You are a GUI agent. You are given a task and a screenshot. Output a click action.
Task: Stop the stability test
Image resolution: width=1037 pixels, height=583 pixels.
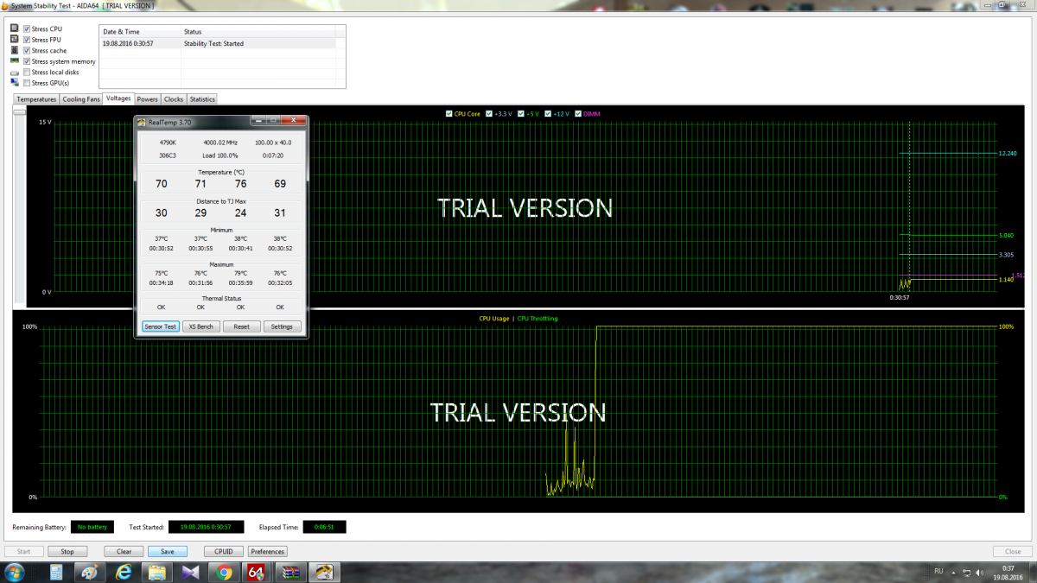tap(67, 551)
